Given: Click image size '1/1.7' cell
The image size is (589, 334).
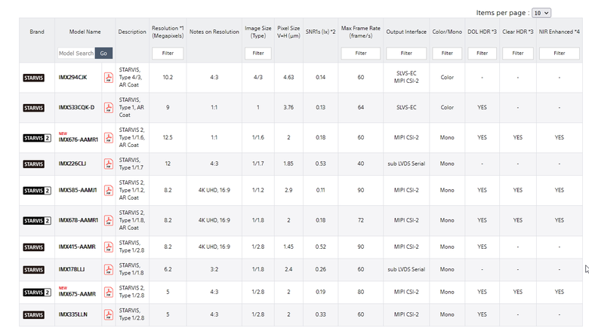Looking at the screenshot, I should click(x=258, y=164).
